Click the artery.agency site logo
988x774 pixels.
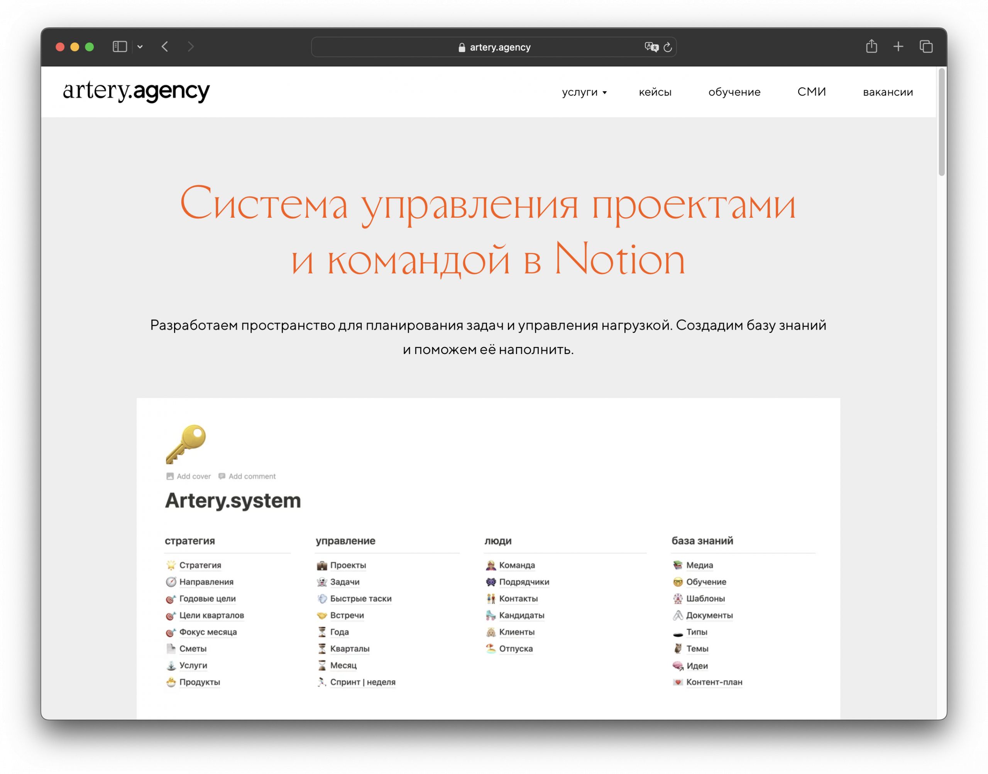pos(136,91)
